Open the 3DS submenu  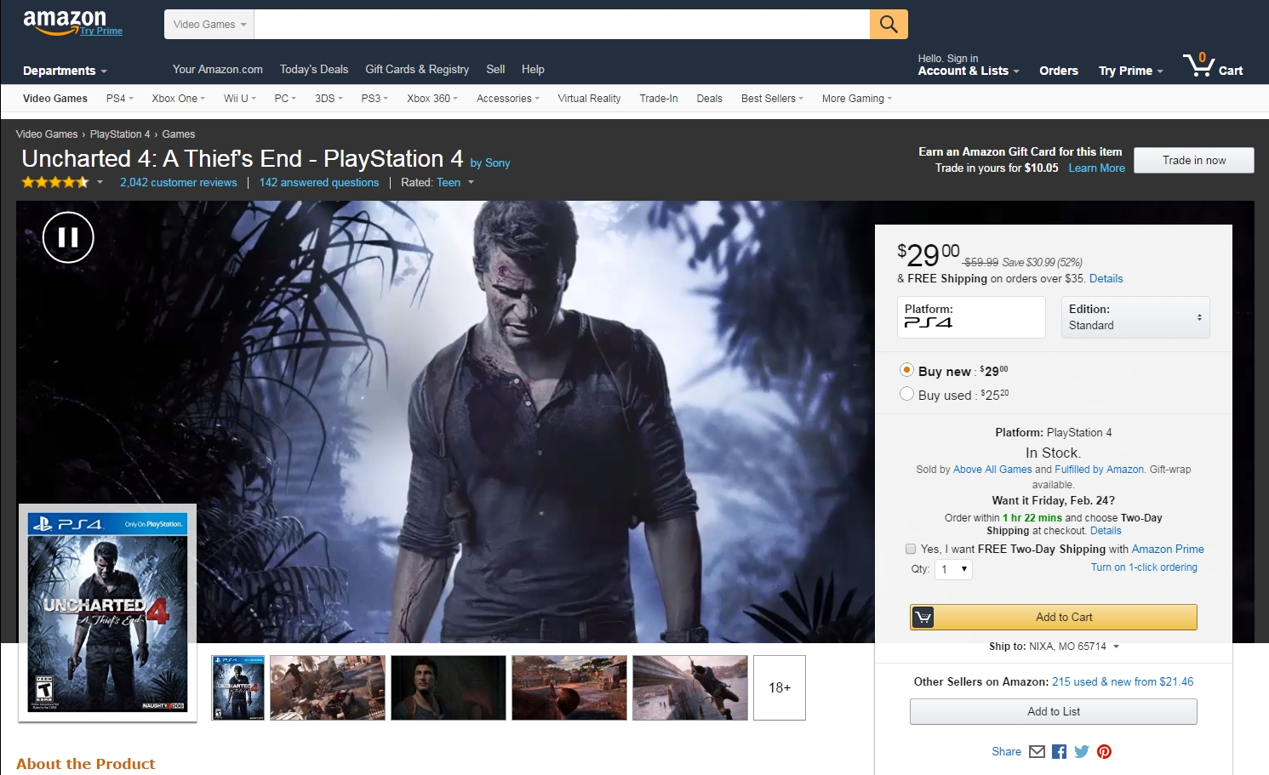tap(329, 99)
